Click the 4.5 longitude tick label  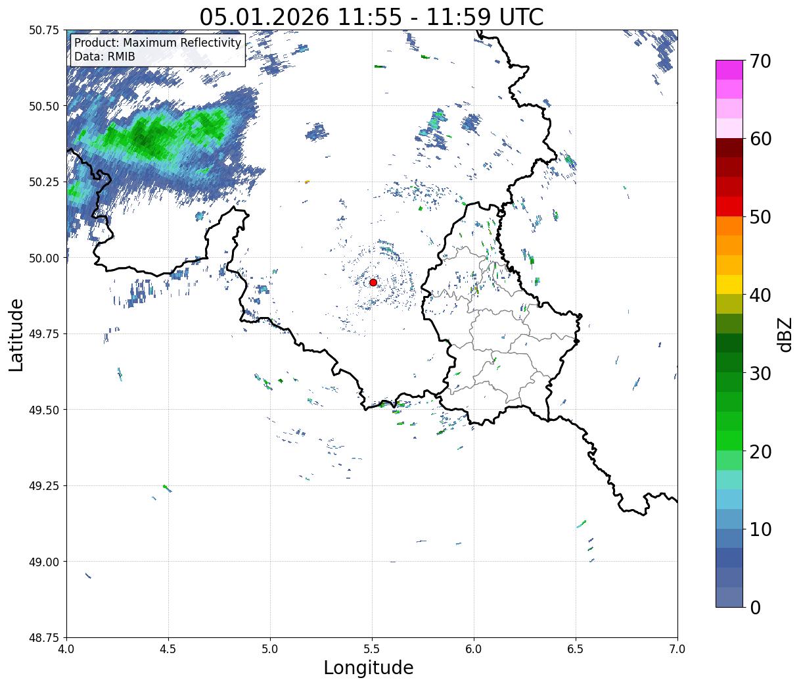click(168, 649)
